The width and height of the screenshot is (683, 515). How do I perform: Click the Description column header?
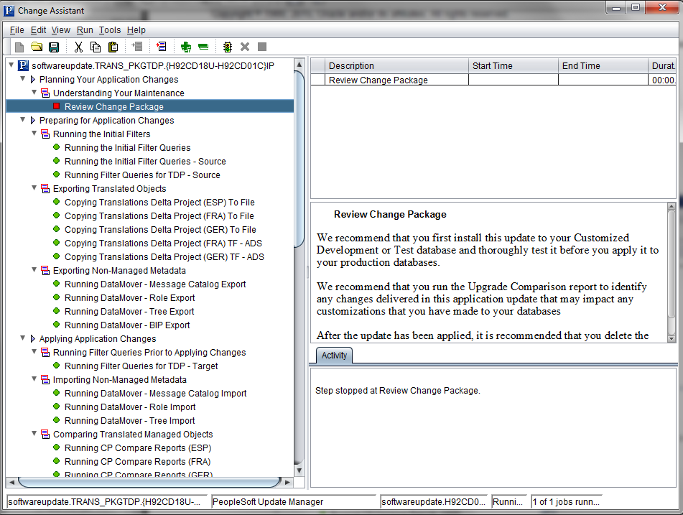tap(396, 66)
